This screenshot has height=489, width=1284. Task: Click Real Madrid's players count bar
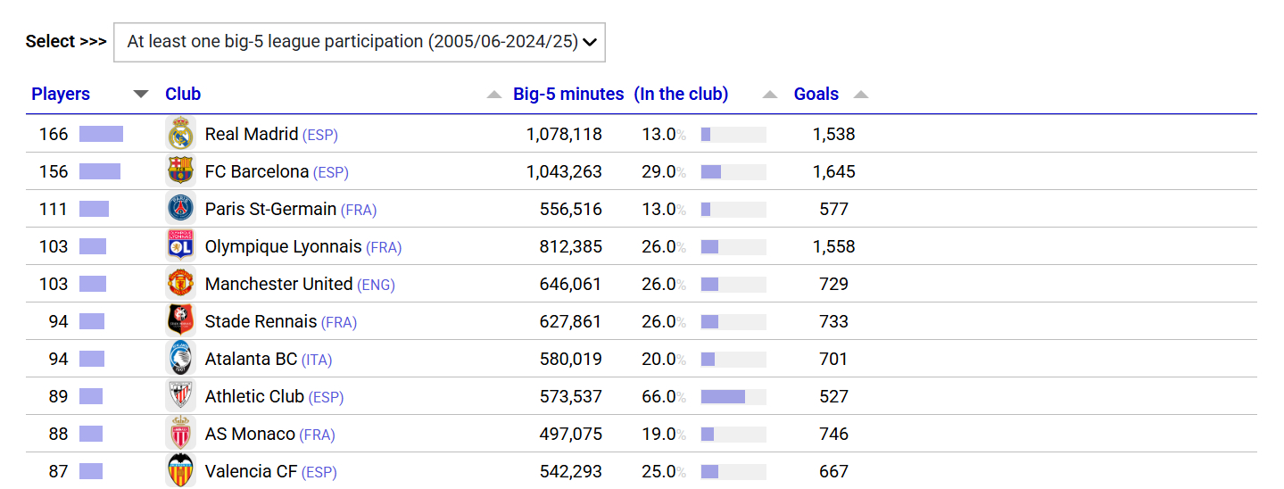point(101,134)
